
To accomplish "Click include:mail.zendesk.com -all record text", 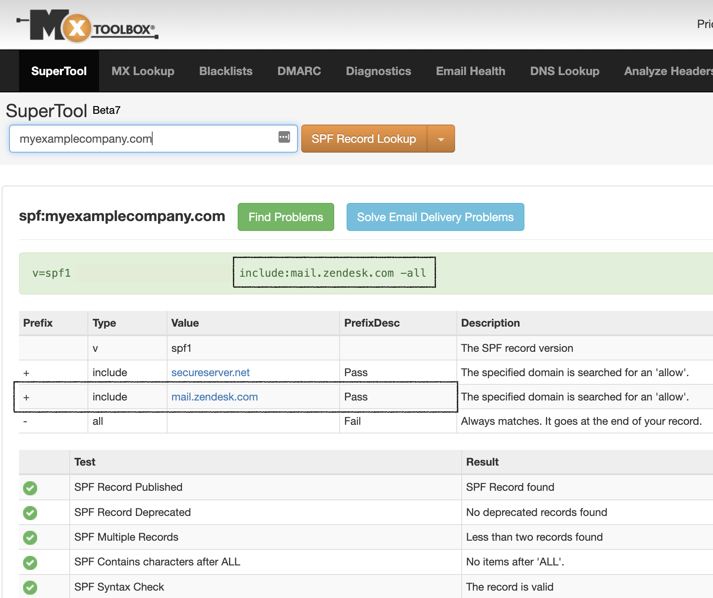I will coord(333,273).
